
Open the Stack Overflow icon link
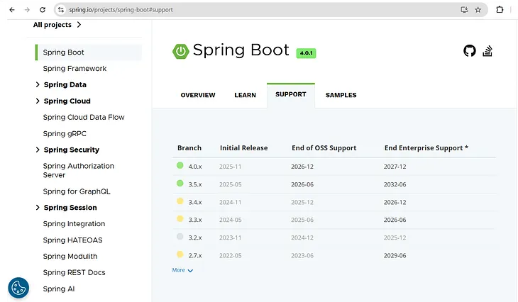487,51
